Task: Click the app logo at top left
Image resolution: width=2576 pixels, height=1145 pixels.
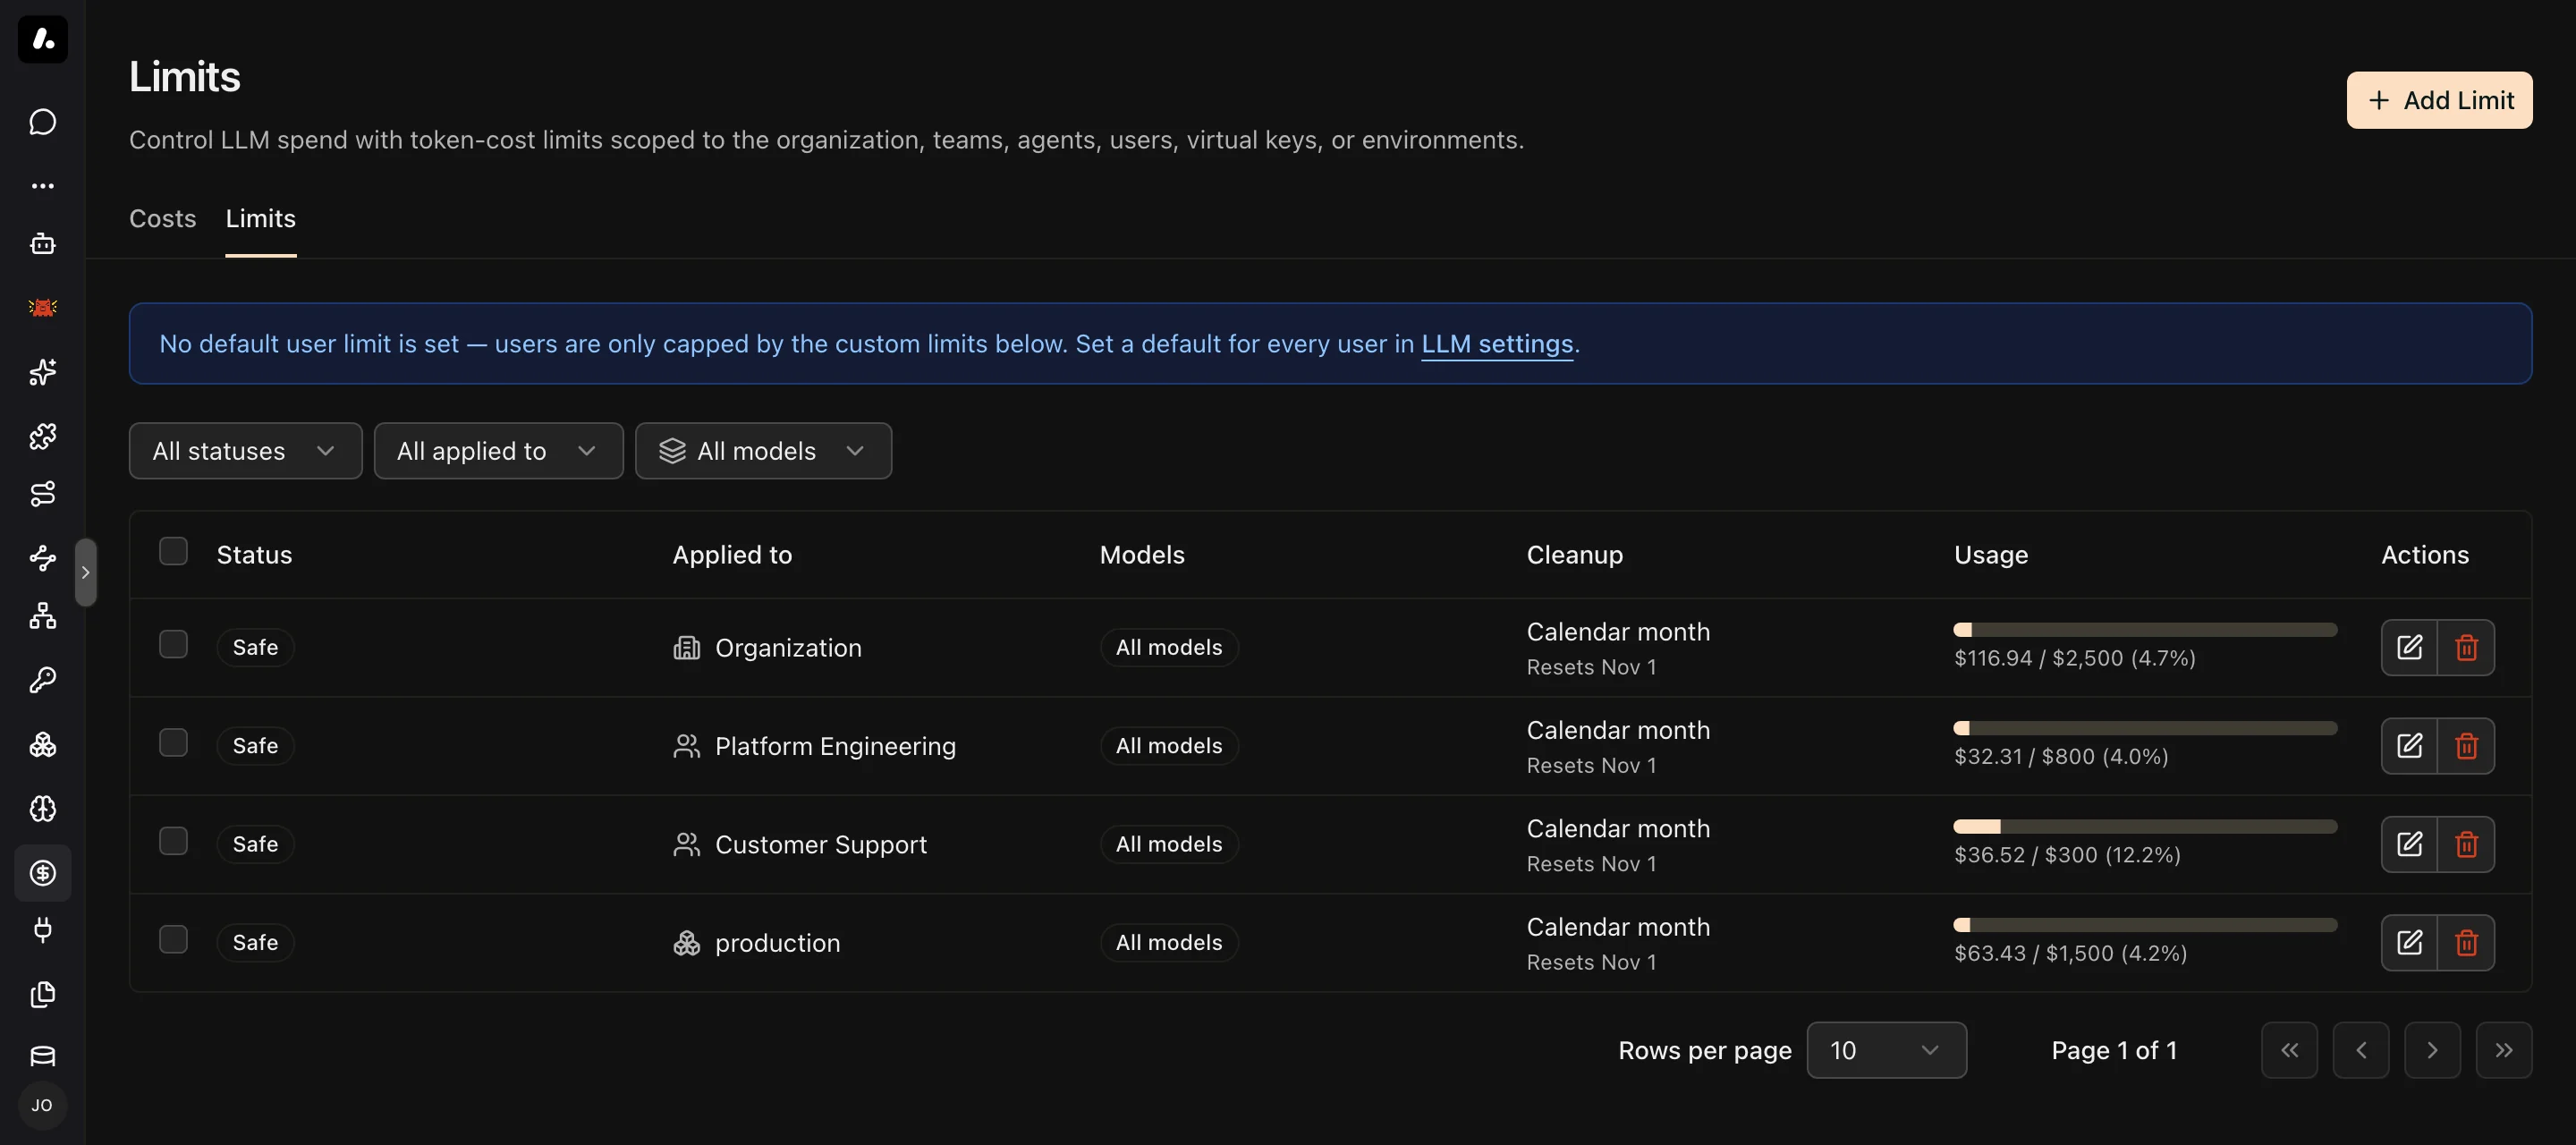Action: click(x=42, y=39)
